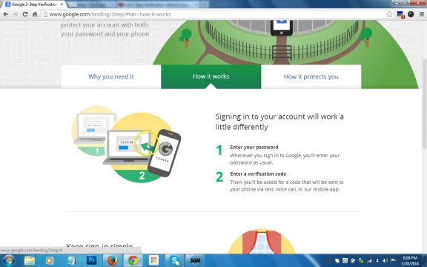
Task: Switch to Chrome in the taskbar
Action: click(x=133, y=260)
